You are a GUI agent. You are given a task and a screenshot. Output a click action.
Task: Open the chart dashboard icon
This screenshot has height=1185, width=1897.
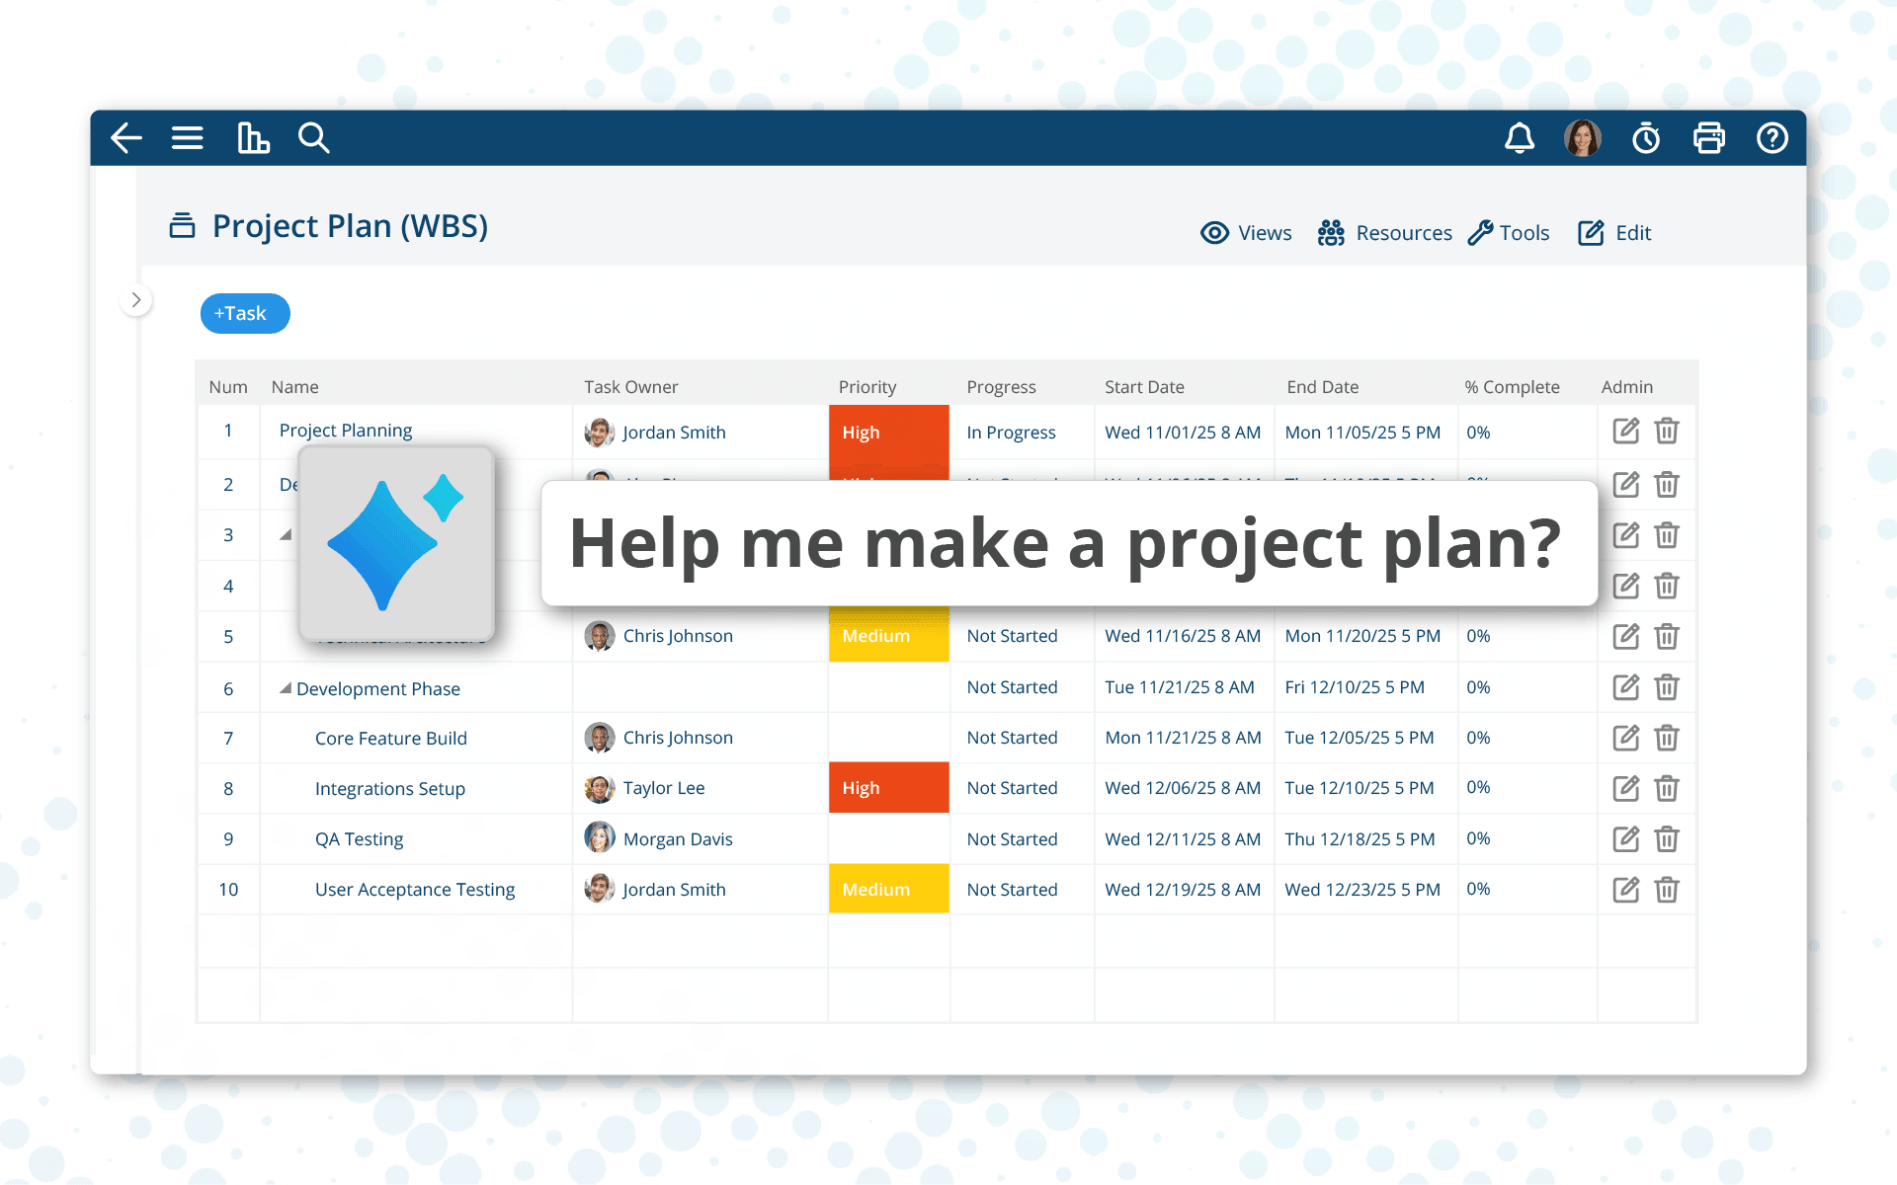pos(253,138)
